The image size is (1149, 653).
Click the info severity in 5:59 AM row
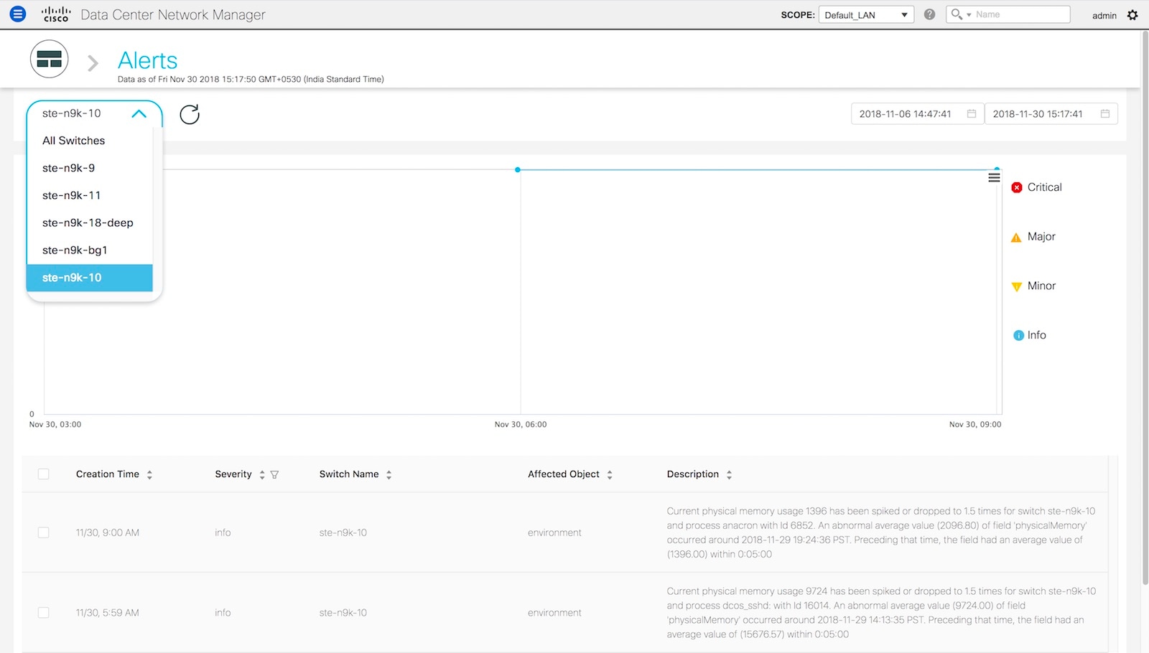point(223,613)
